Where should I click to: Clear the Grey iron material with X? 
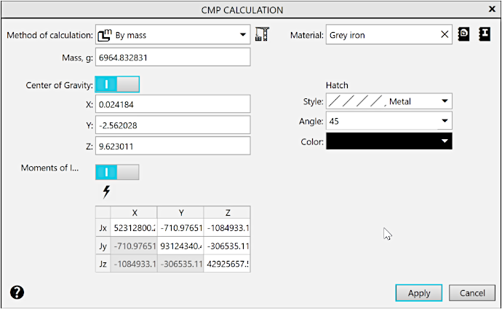445,34
